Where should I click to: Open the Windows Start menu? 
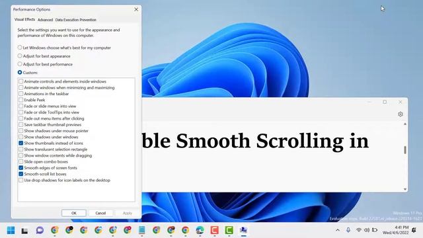11,230
